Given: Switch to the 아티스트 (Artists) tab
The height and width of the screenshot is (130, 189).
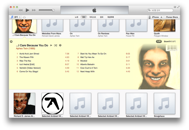Looking at the screenshot, I should 93,17.
